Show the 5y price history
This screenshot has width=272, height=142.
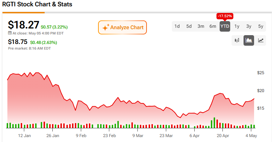261,26
